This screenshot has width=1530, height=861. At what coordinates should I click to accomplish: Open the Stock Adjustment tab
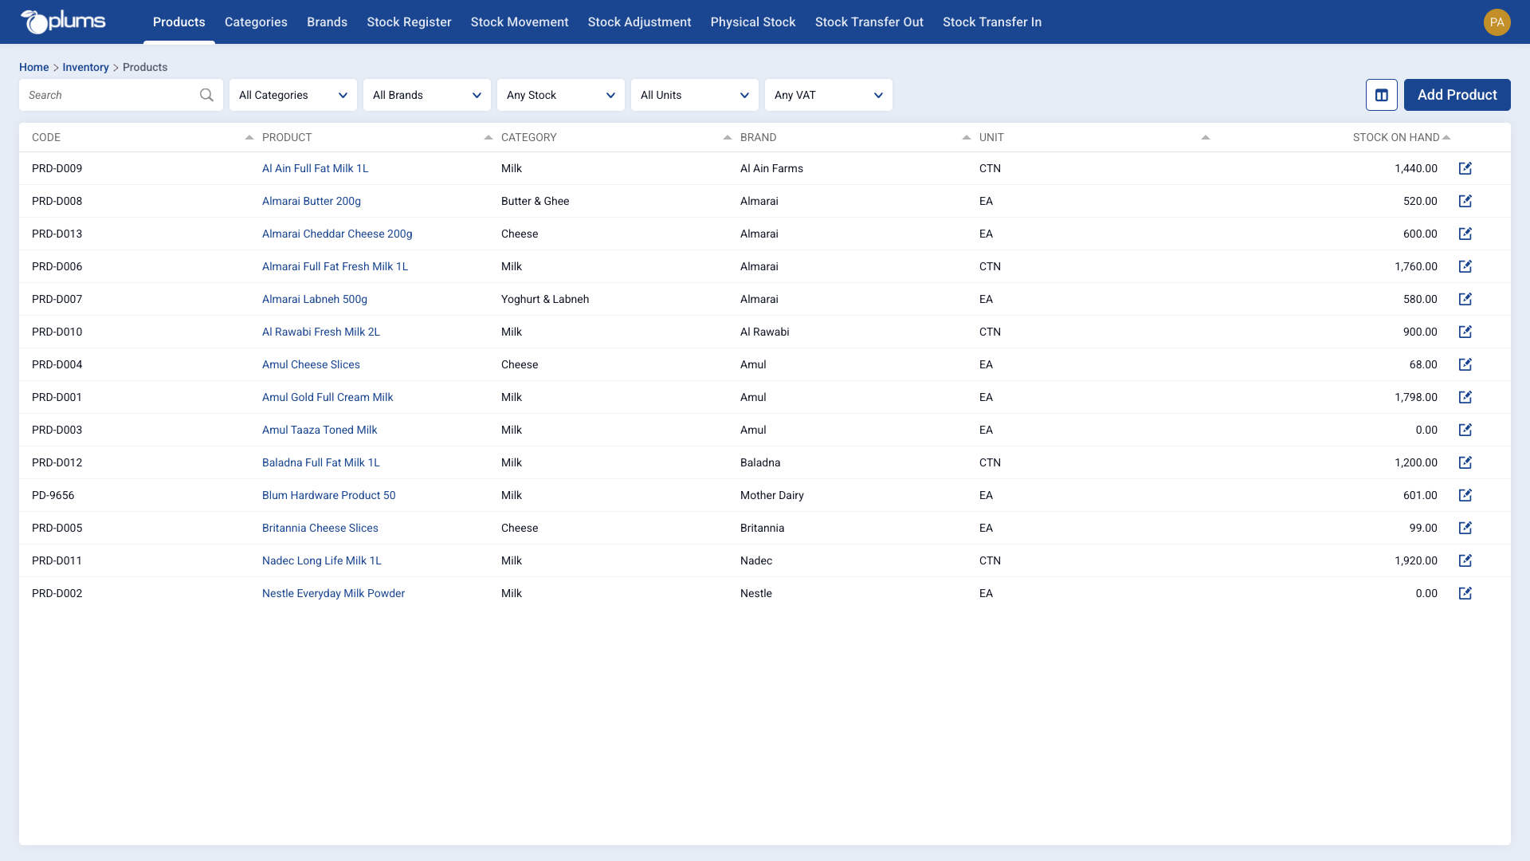[639, 22]
